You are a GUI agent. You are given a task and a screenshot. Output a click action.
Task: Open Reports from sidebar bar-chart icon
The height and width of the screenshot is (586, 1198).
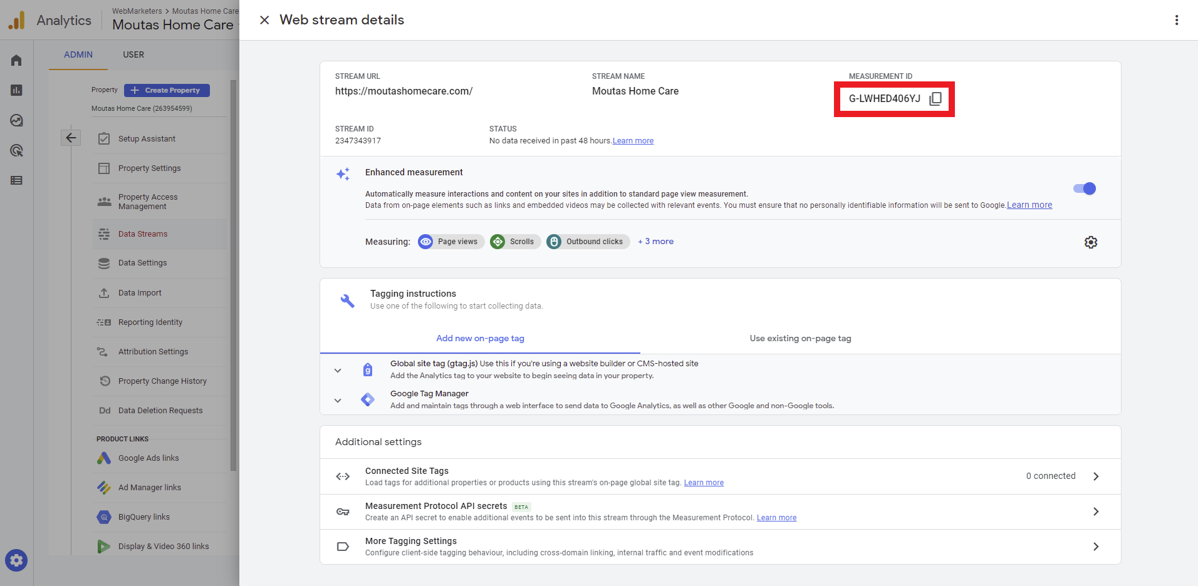(x=16, y=90)
